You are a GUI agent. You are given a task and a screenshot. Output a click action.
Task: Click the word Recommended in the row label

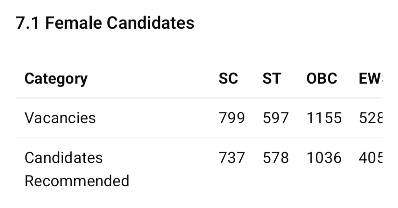coord(77,181)
